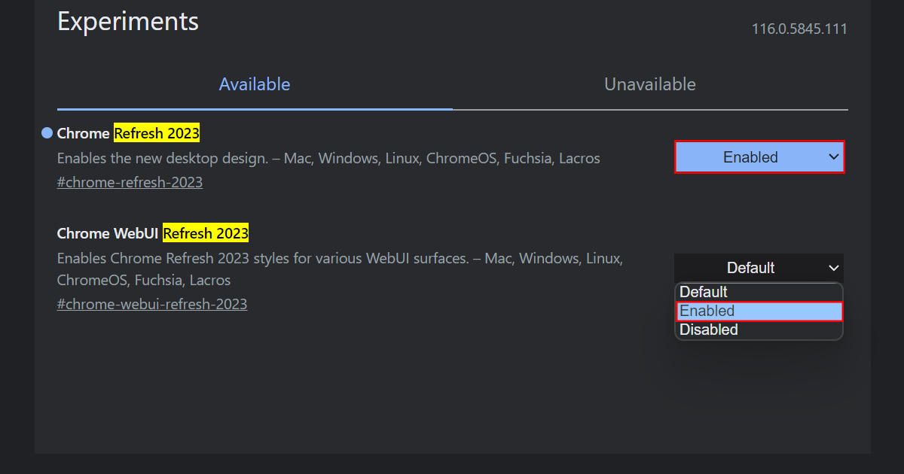Click the blue modified-flag dot indicator

coord(47,133)
